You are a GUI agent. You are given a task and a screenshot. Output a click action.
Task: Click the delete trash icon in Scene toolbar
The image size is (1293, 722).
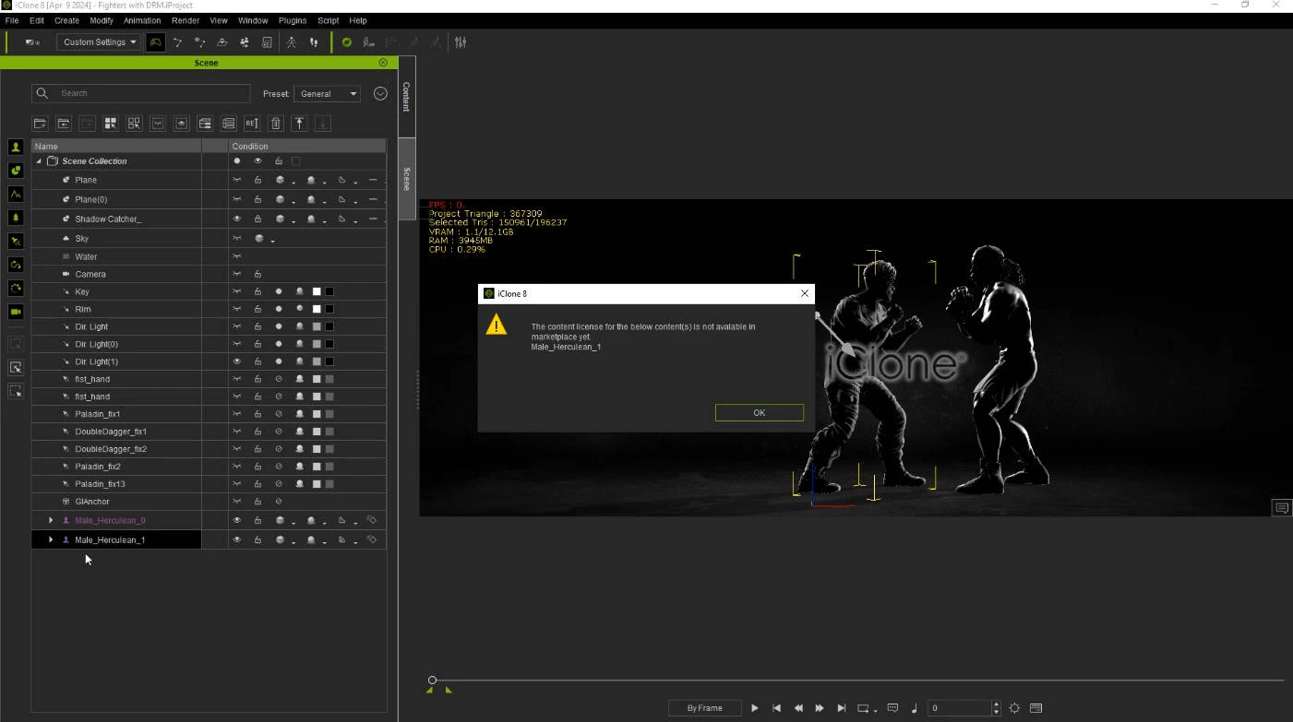(x=275, y=124)
